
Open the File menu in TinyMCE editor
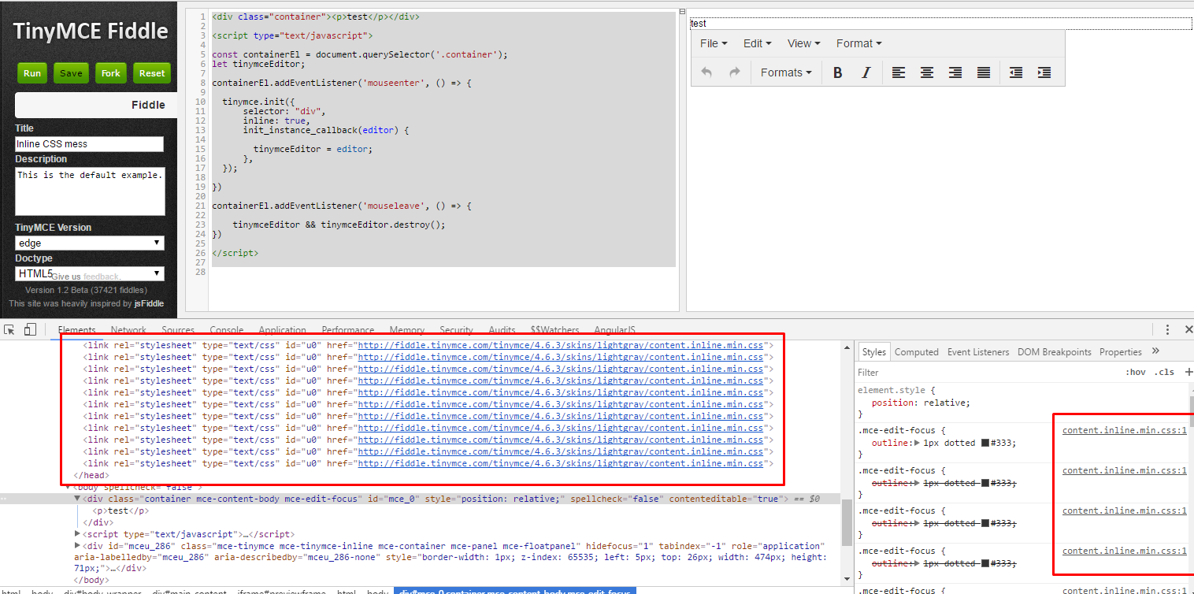point(714,43)
